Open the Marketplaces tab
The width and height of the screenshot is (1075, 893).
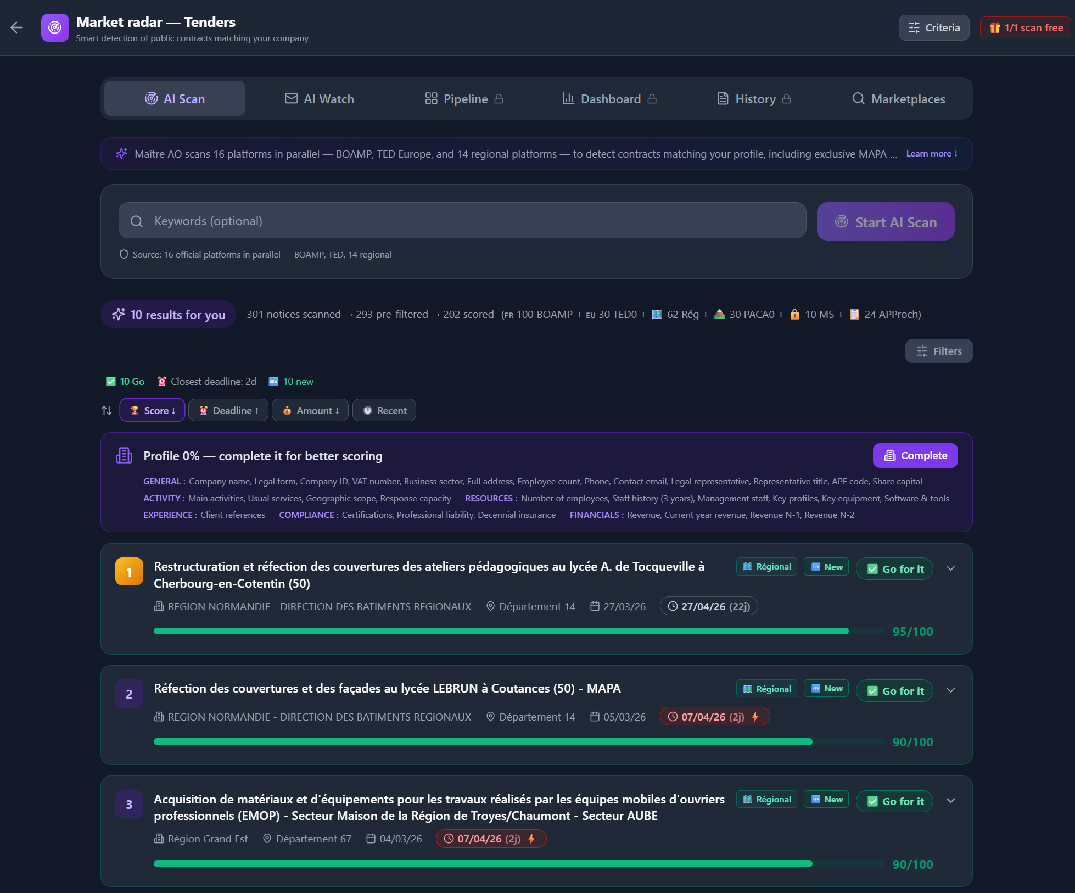pyautogui.click(x=899, y=99)
